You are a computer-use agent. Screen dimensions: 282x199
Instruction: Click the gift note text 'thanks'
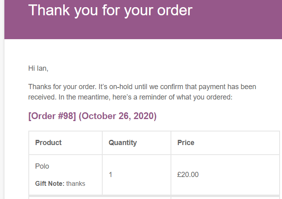76,184
